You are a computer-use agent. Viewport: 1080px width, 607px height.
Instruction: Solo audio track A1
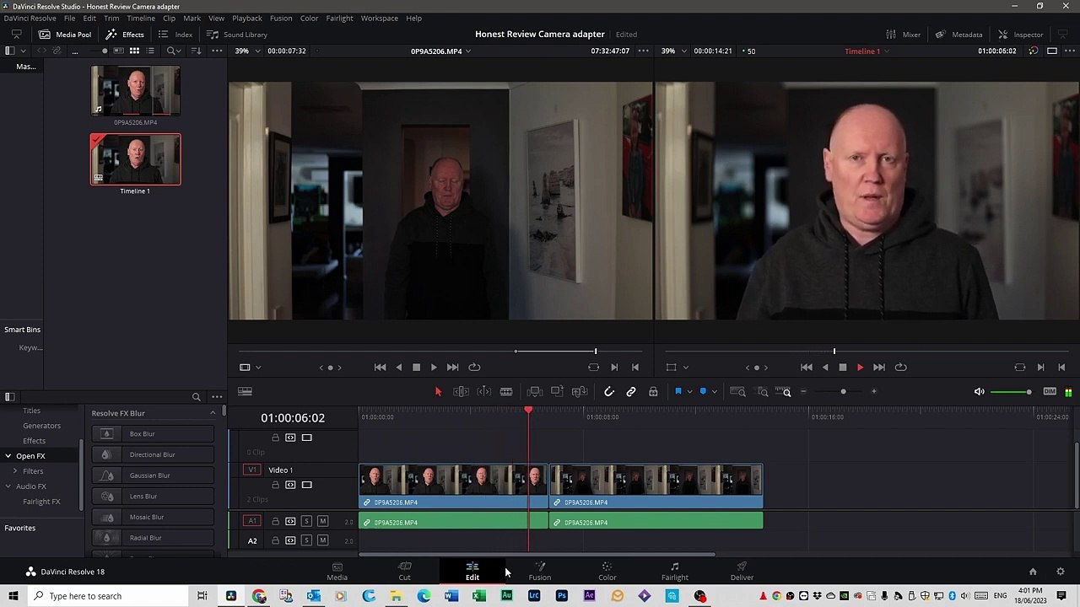tap(306, 521)
